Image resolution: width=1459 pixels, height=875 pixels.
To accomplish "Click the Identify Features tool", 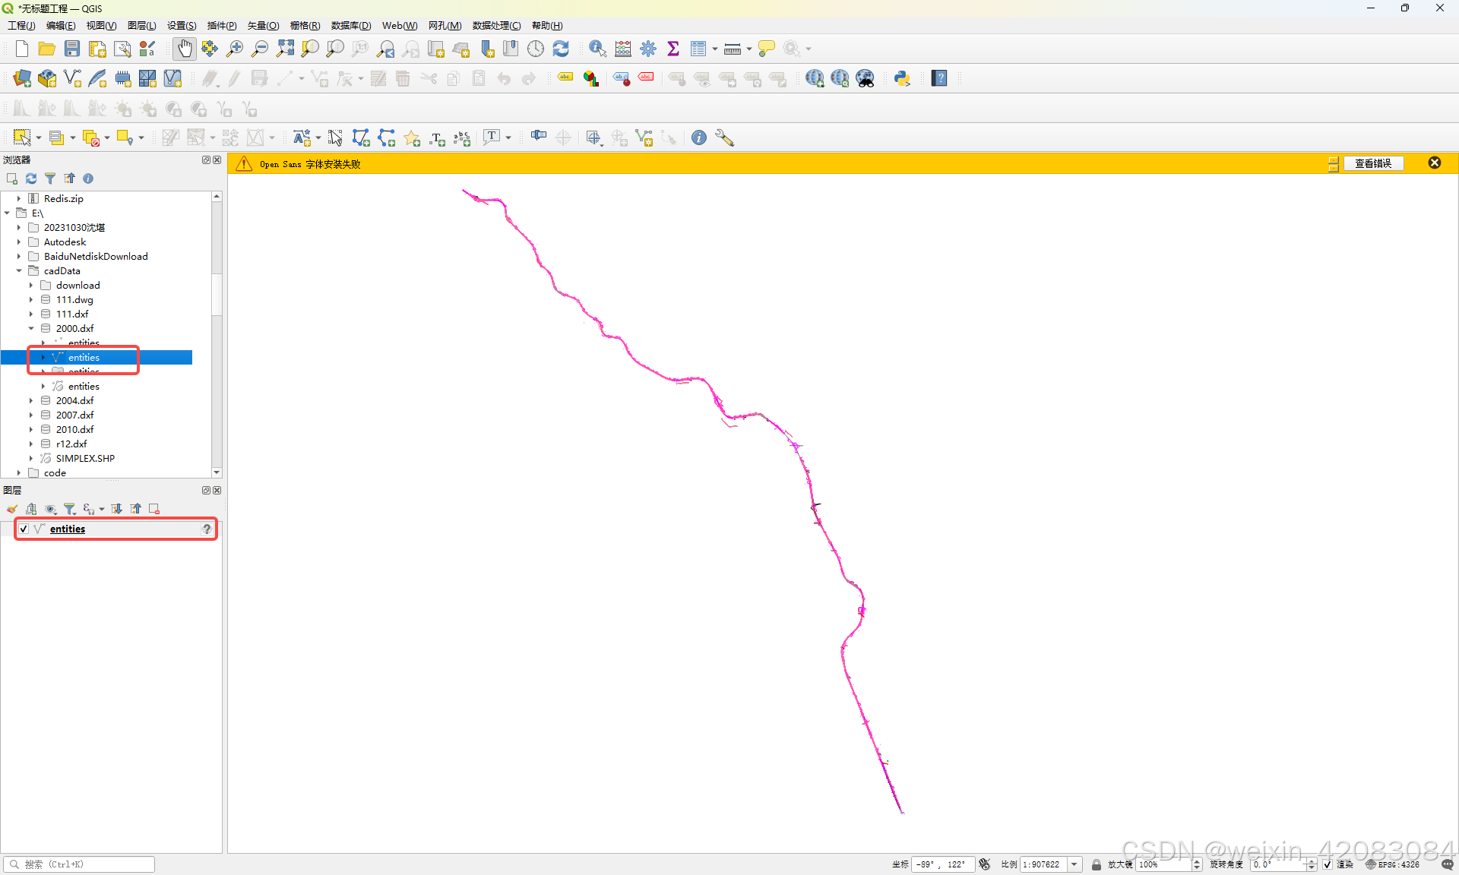I will pyautogui.click(x=597, y=49).
